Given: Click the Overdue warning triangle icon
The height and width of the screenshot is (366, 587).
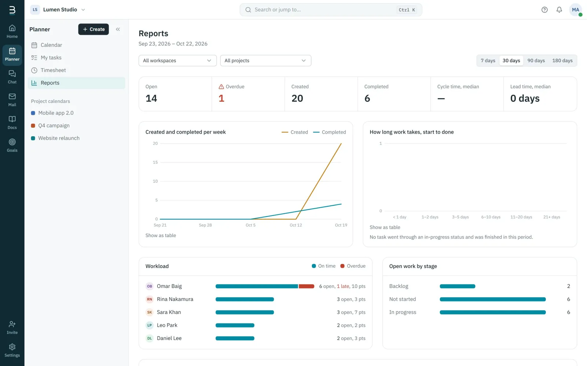Looking at the screenshot, I should pos(221,87).
